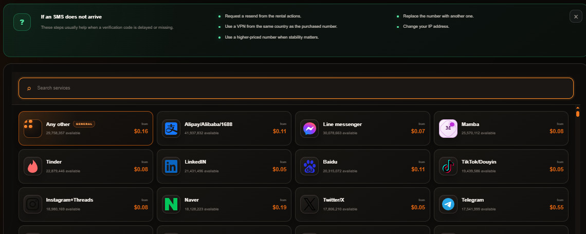Click the 'Request a resend' tip text

pos(263,16)
